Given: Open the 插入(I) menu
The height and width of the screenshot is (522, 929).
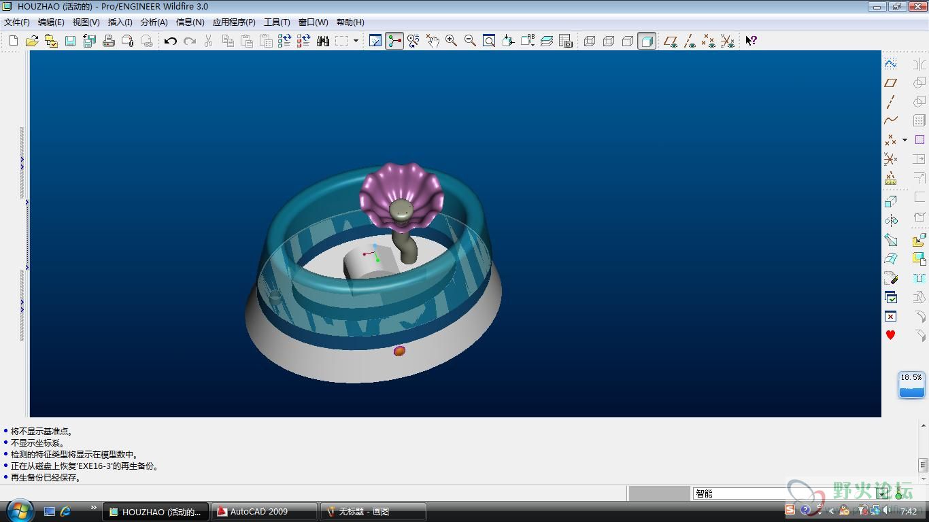Looking at the screenshot, I should pos(120,22).
